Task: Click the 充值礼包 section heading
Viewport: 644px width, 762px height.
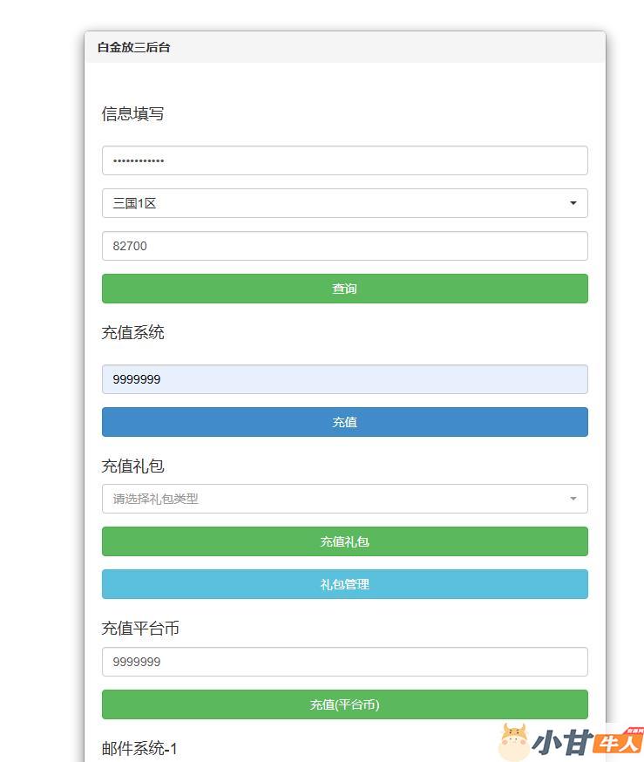Action: tap(132, 466)
